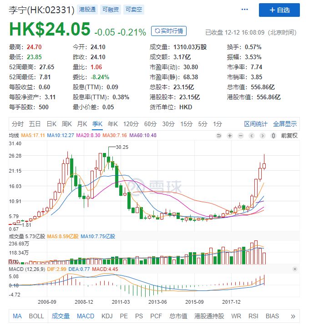Select the BOLL overlay indicator
Image resolution: width=309 pixels, height=326 pixels.
point(36,316)
